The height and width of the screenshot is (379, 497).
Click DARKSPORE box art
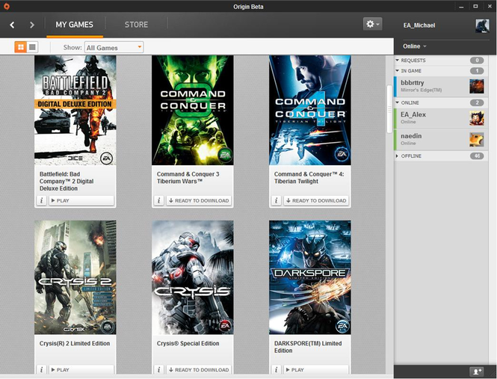pyautogui.click(x=310, y=277)
